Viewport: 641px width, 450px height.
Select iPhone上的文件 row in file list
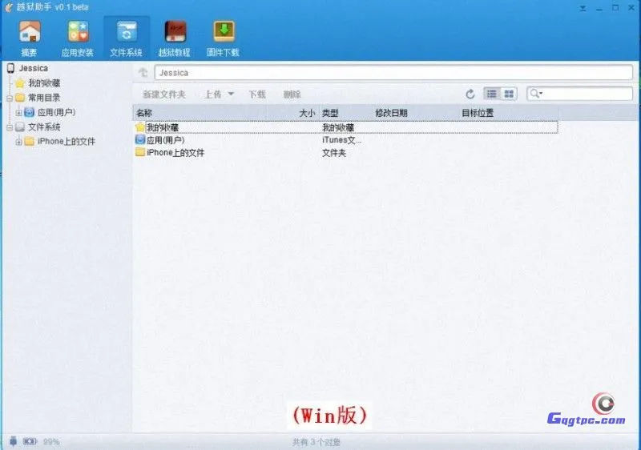pyautogui.click(x=346, y=153)
